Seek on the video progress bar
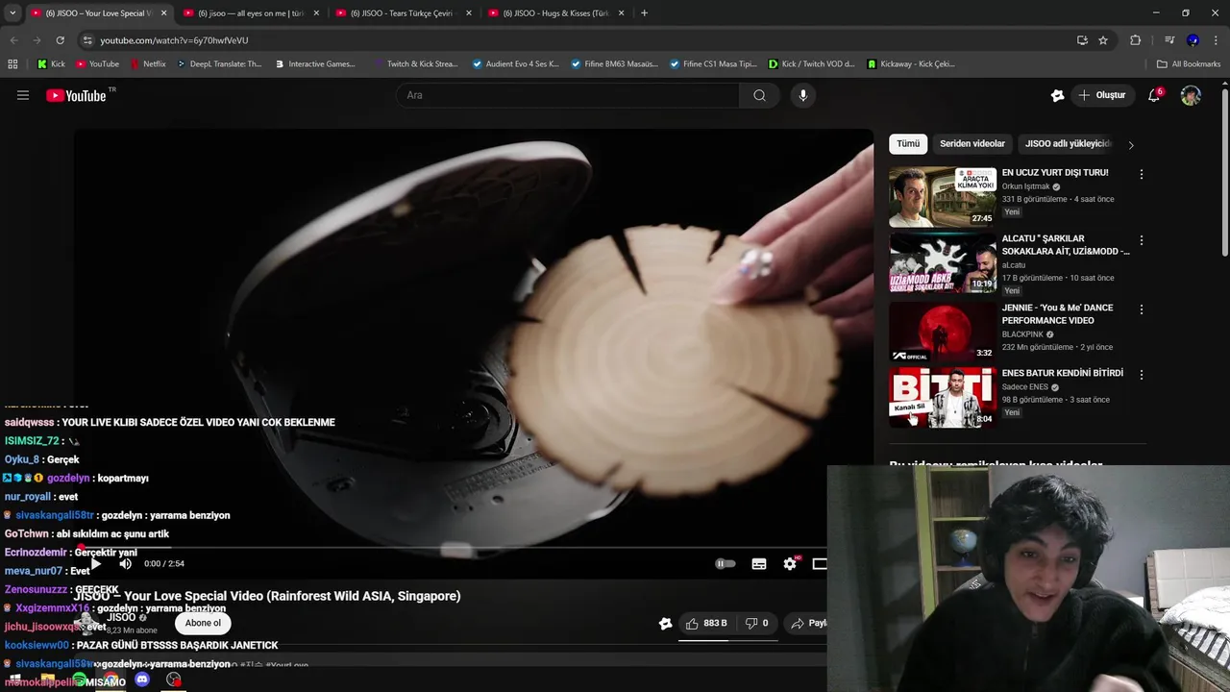The image size is (1230, 692). [452, 548]
